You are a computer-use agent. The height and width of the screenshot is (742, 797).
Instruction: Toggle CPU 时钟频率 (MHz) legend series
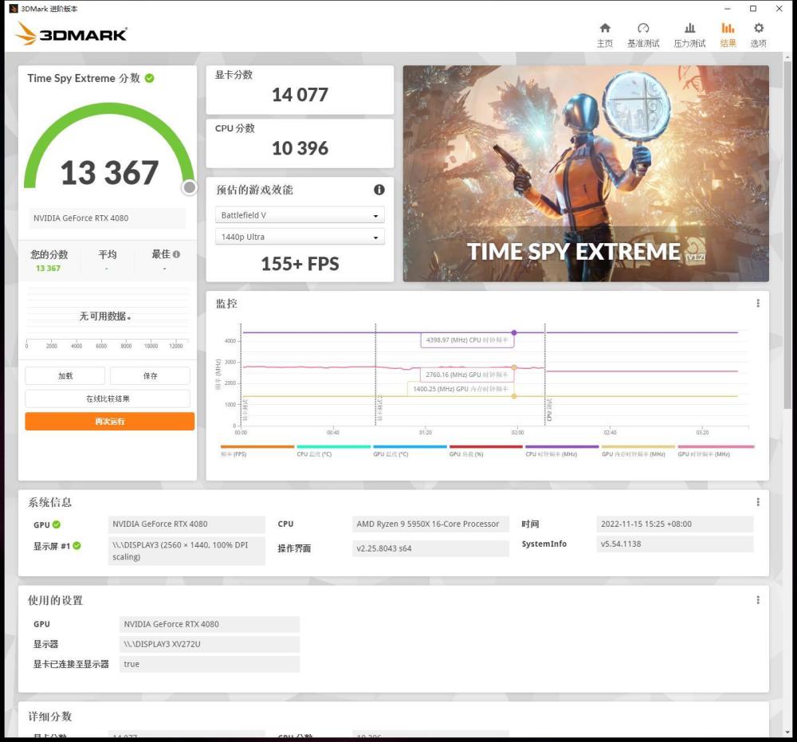(562, 451)
